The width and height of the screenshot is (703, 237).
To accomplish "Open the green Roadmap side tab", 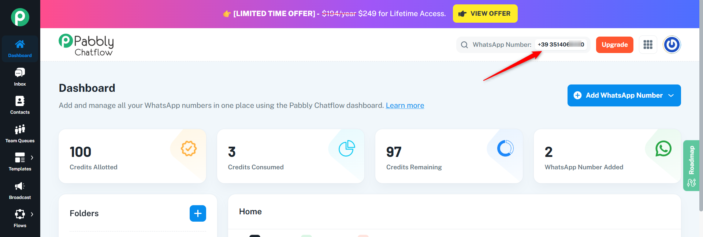I will tap(691, 165).
